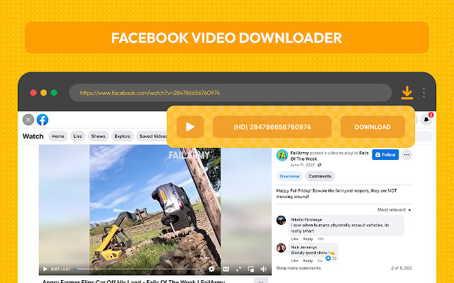Image resolution: width=454 pixels, height=283 pixels.
Task: Click the Watch heading
Action: click(x=33, y=137)
